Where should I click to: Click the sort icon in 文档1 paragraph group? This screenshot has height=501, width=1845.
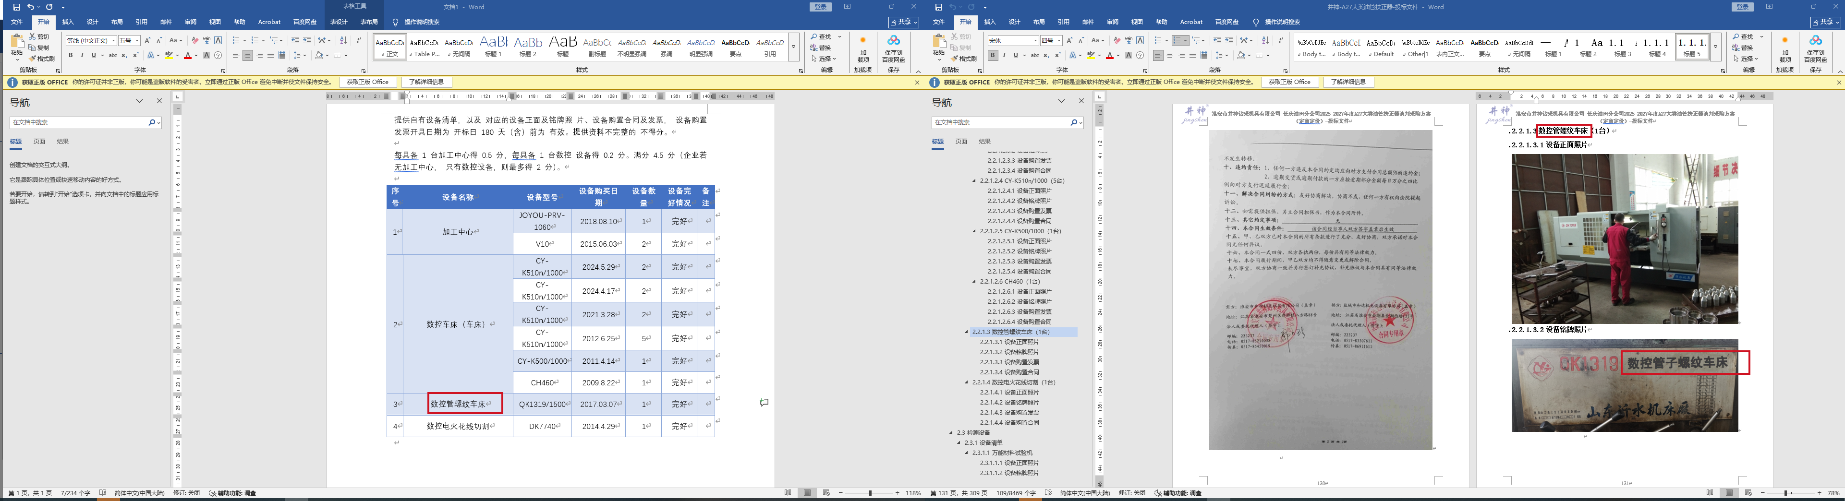(343, 41)
